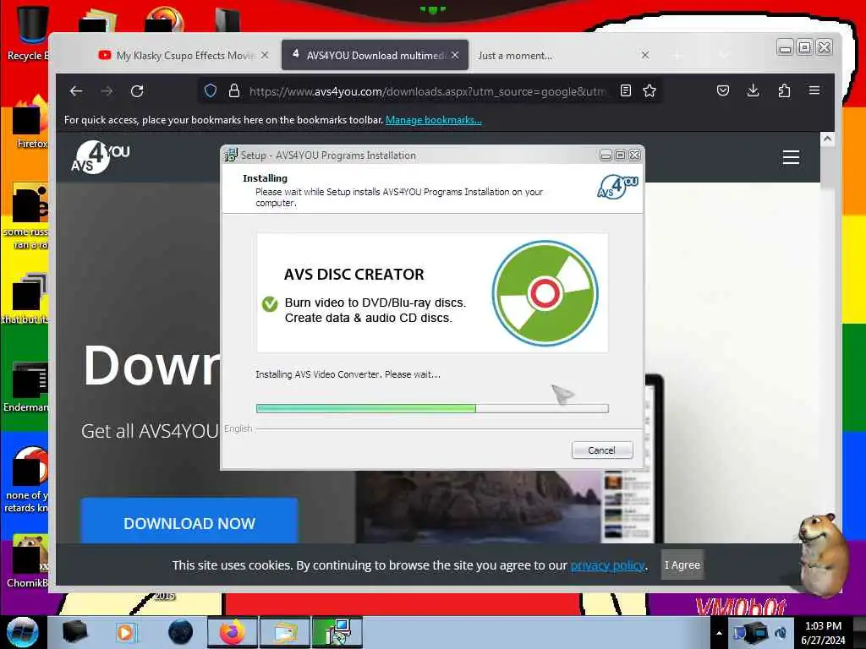The width and height of the screenshot is (866, 649).
Task: Click the site padlock security icon
Action: tap(234, 90)
